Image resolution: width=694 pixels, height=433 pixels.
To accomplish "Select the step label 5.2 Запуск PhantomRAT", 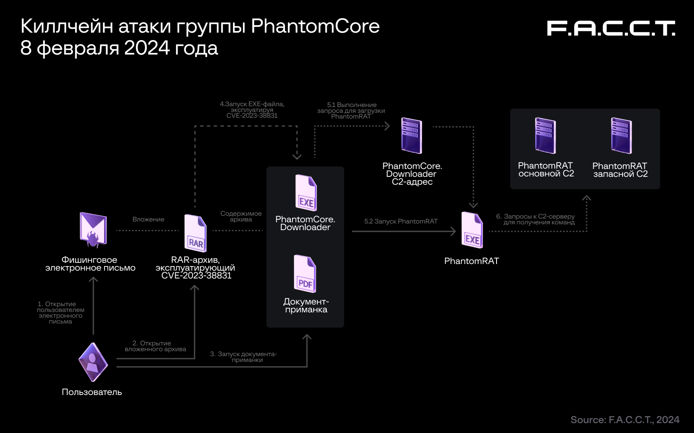I will [x=400, y=221].
